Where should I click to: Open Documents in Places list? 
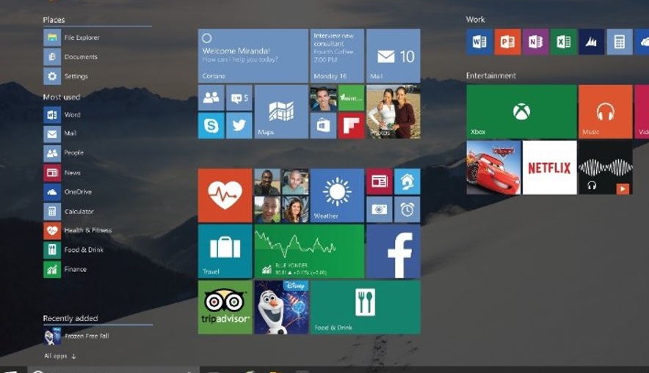(70, 57)
